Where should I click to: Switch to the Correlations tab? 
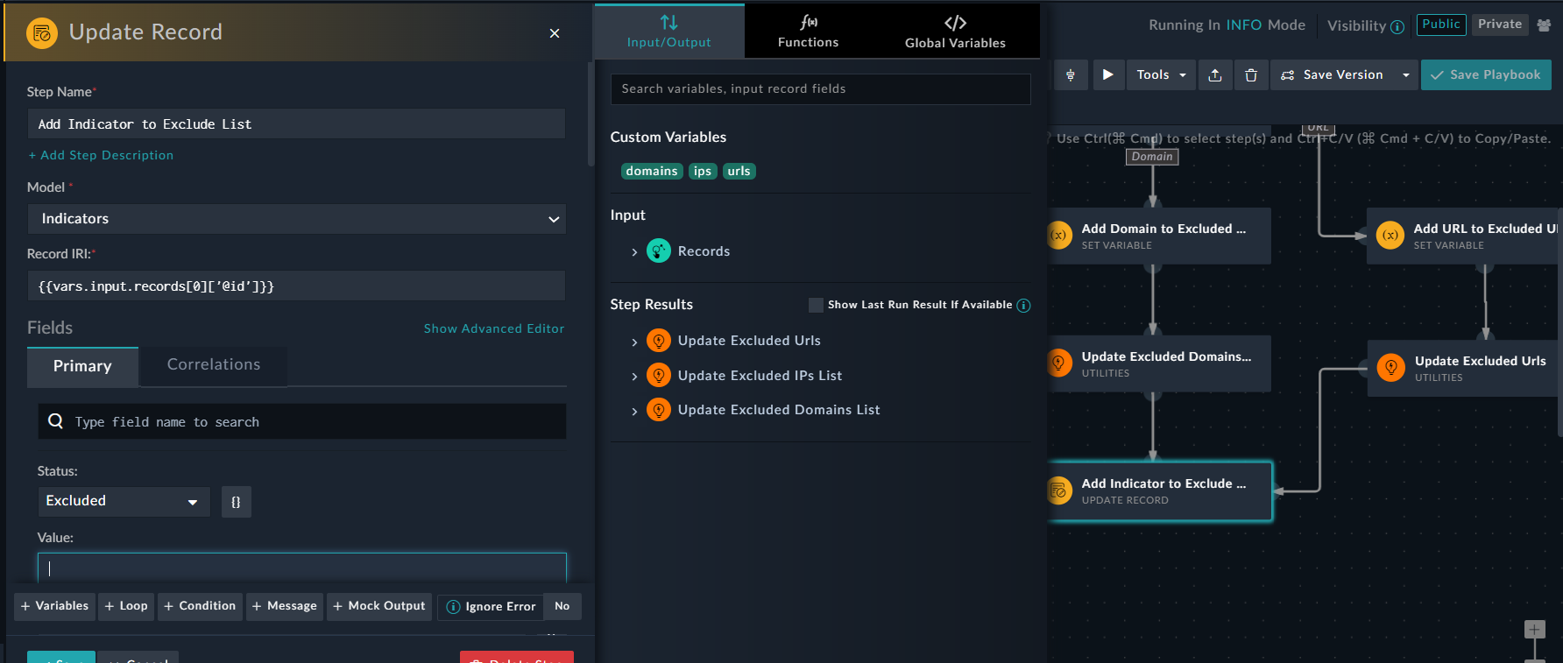click(214, 365)
